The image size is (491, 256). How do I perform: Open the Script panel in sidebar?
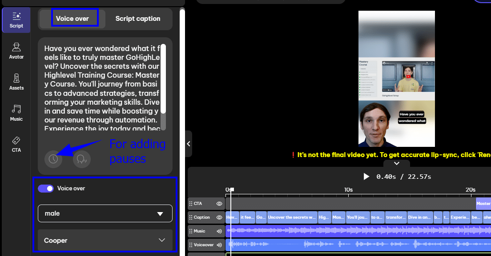click(x=16, y=20)
